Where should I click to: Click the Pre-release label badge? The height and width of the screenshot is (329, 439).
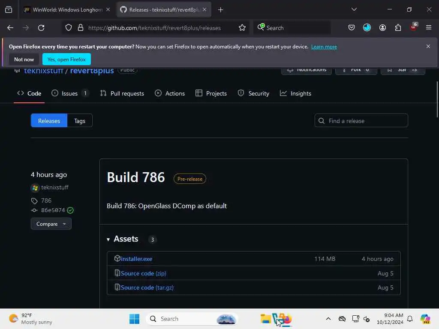click(x=190, y=179)
